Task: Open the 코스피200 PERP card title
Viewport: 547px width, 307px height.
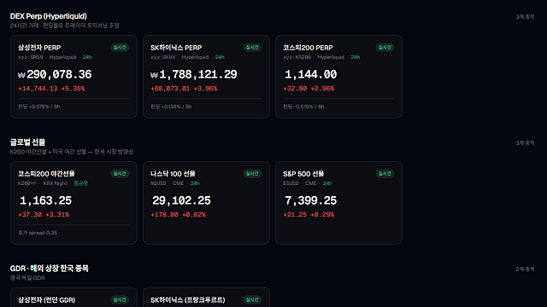Action: [308, 48]
